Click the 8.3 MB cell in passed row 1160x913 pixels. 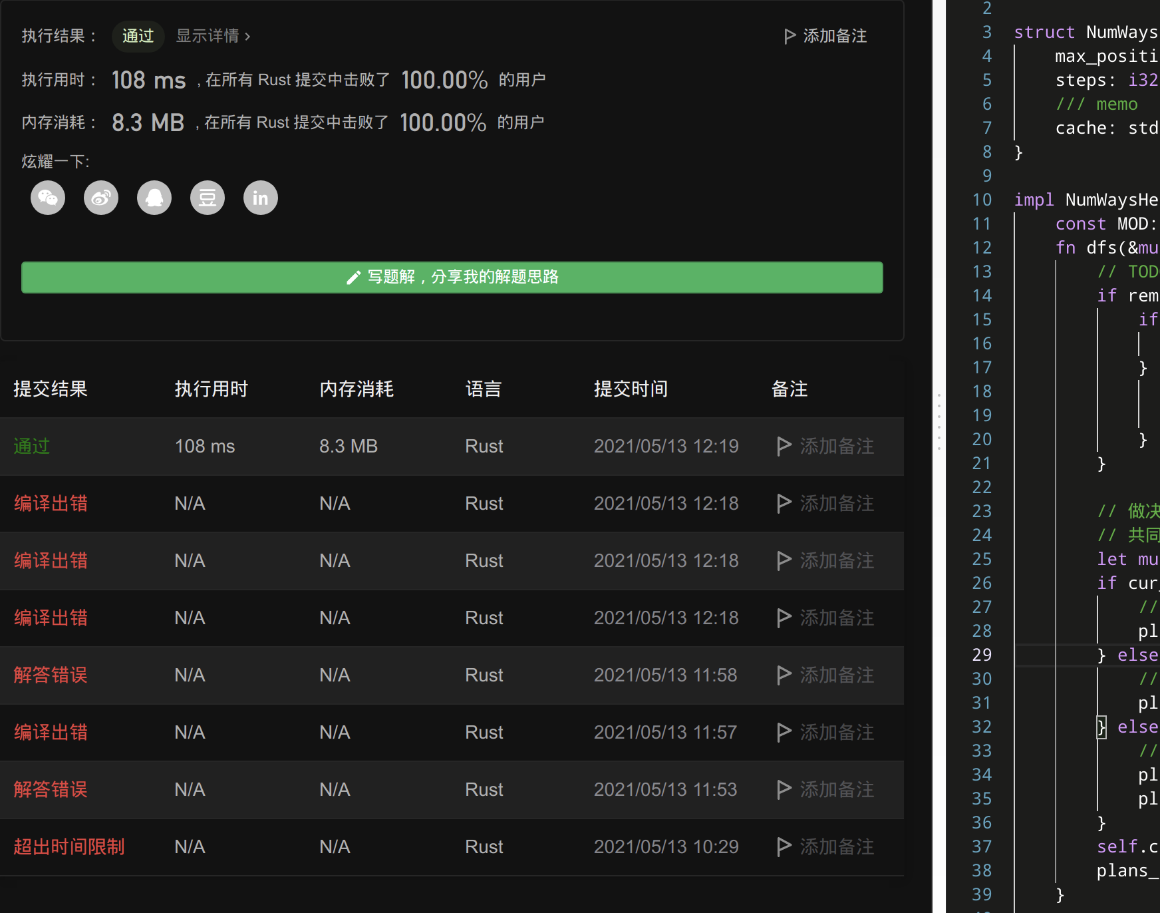[349, 446]
